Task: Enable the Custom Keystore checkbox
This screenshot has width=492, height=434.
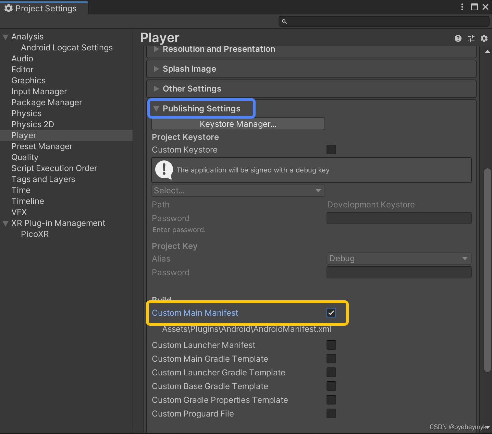Action: click(331, 149)
